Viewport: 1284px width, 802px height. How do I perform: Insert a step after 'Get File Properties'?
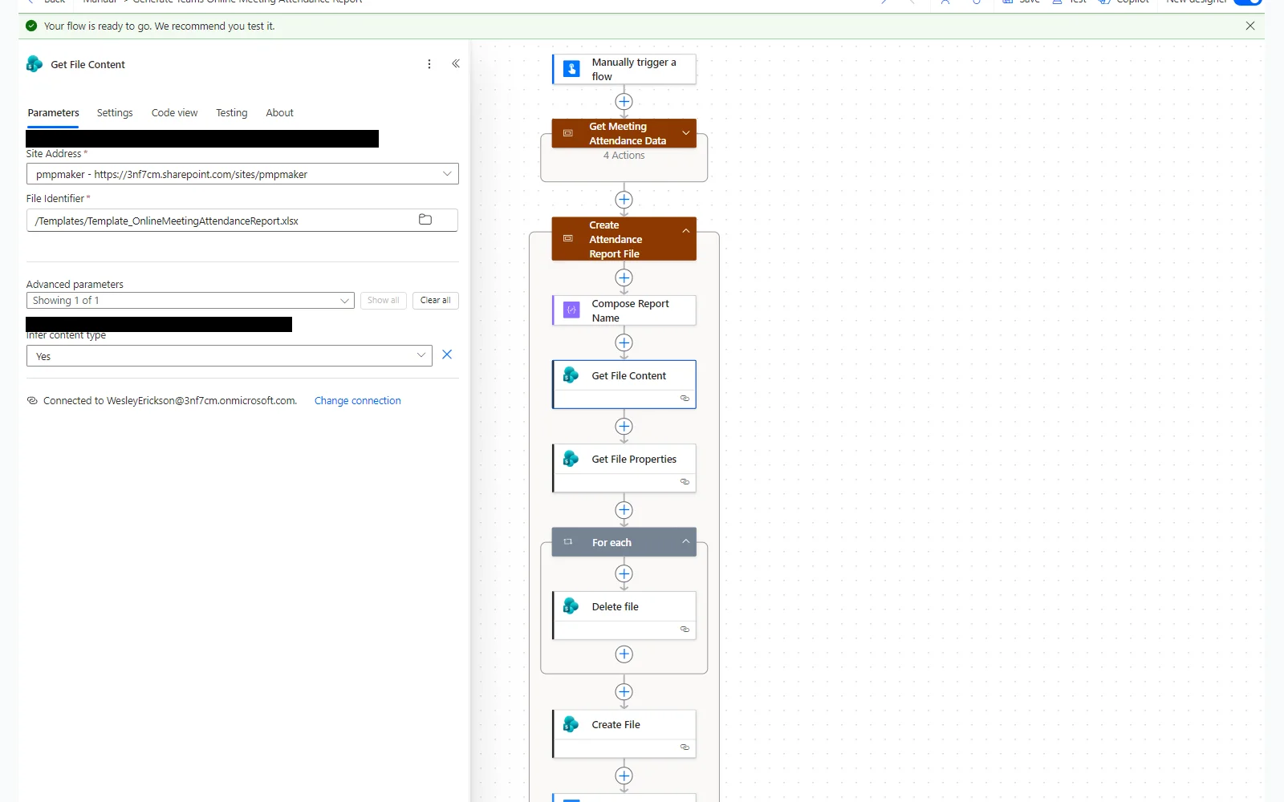[624, 510]
